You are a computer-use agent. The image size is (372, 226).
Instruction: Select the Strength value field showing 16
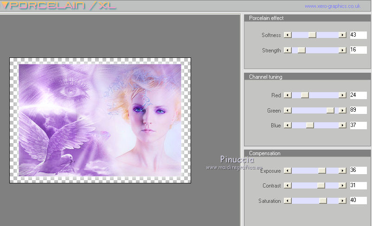coord(359,50)
